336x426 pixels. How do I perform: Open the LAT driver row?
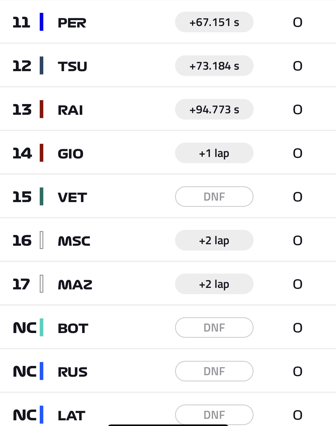pos(168,410)
